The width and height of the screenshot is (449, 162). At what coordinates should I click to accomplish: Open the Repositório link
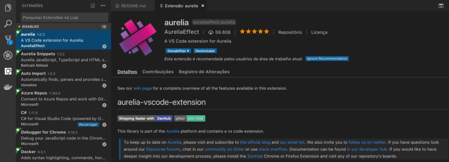[x=290, y=32]
